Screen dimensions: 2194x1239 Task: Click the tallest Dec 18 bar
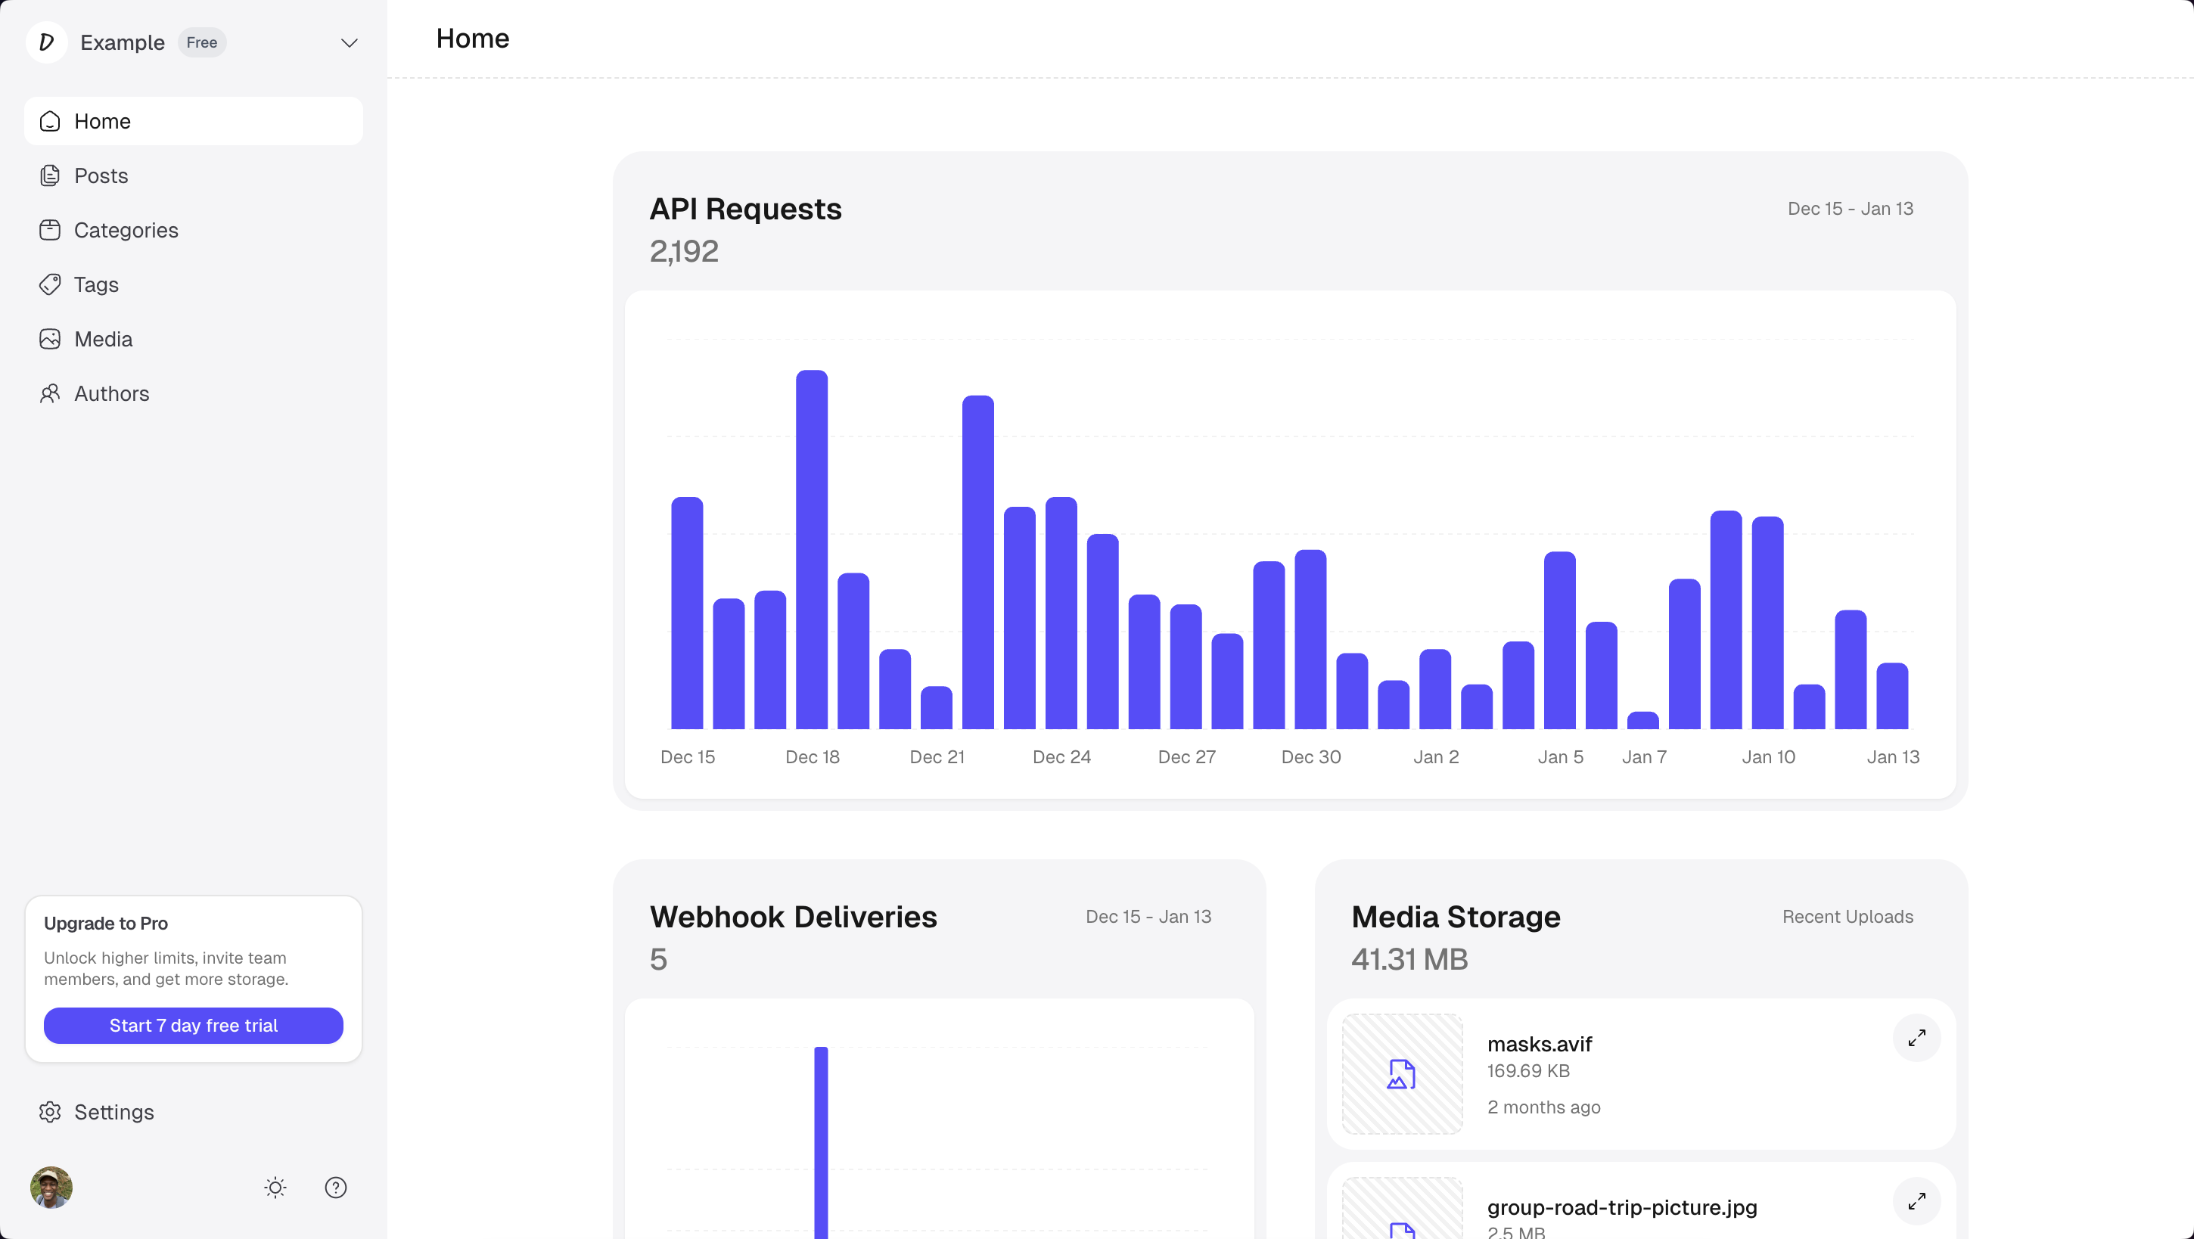point(812,549)
